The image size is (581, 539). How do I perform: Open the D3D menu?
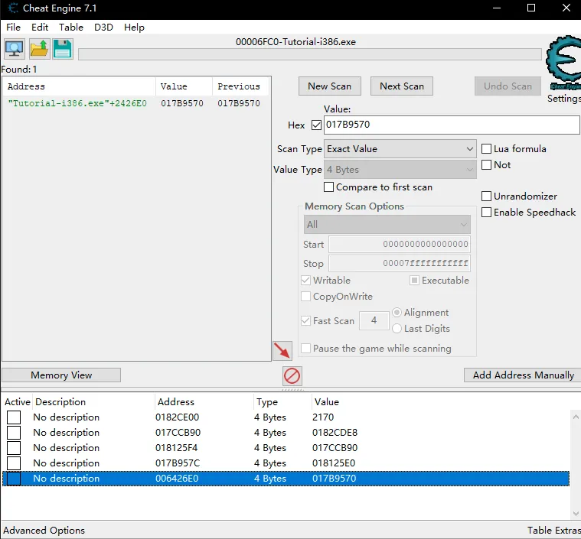[103, 27]
